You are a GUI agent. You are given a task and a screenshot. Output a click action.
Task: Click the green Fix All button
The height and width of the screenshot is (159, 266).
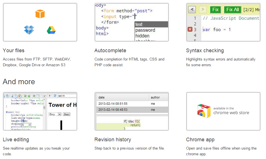click(x=232, y=9)
